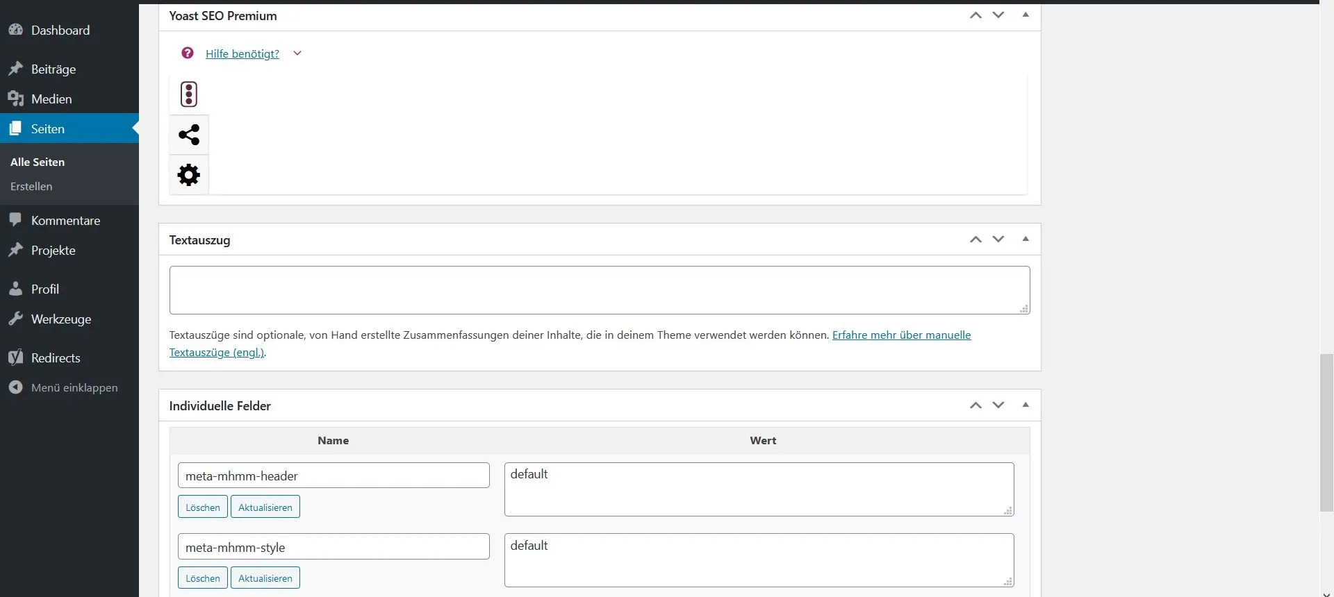Move Textauszug panel up
The image size is (1334, 597).
(x=976, y=239)
